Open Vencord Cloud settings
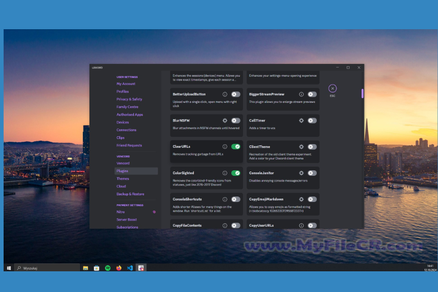The height and width of the screenshot is (292, 438). tap(121, 186)
